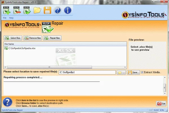This screenshot has width=169, height=113.
Task: Close the SysInfoTools xlsx Repair window
Action: 164,1
